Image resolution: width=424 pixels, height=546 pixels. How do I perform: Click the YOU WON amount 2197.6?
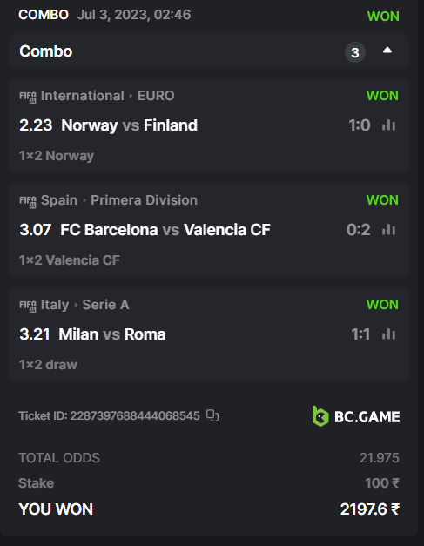coord(370,509)
